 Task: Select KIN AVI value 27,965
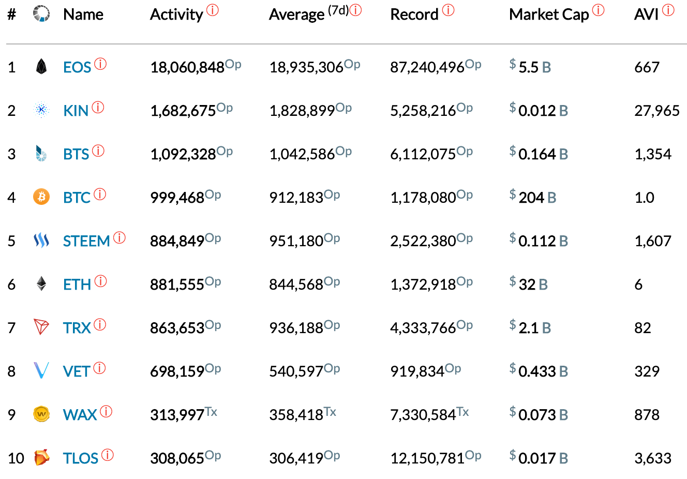(657, 111)
